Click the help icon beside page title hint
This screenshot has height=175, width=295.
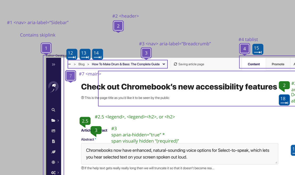pyautogui.click(x=83, y=98)
